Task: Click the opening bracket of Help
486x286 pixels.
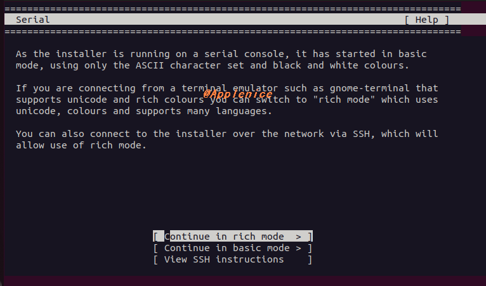Action: pos(407,20)
